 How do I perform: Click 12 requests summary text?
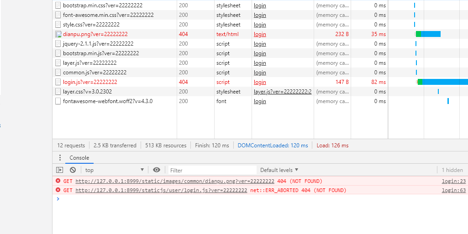tap(71, 146)
